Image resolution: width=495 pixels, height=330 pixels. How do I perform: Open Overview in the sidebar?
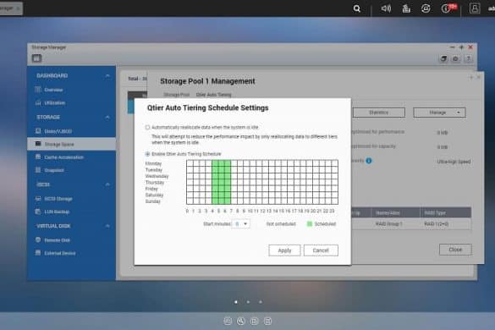click(53, 90)
